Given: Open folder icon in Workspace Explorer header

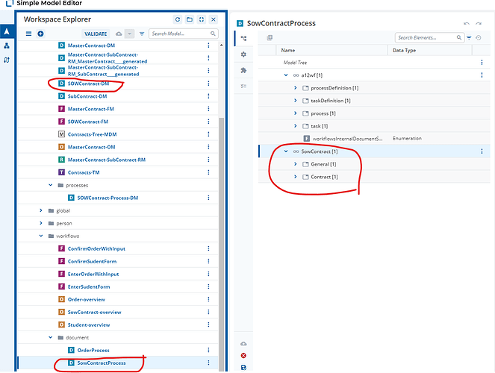Looking at the screenshot, I should coord(190,19).
